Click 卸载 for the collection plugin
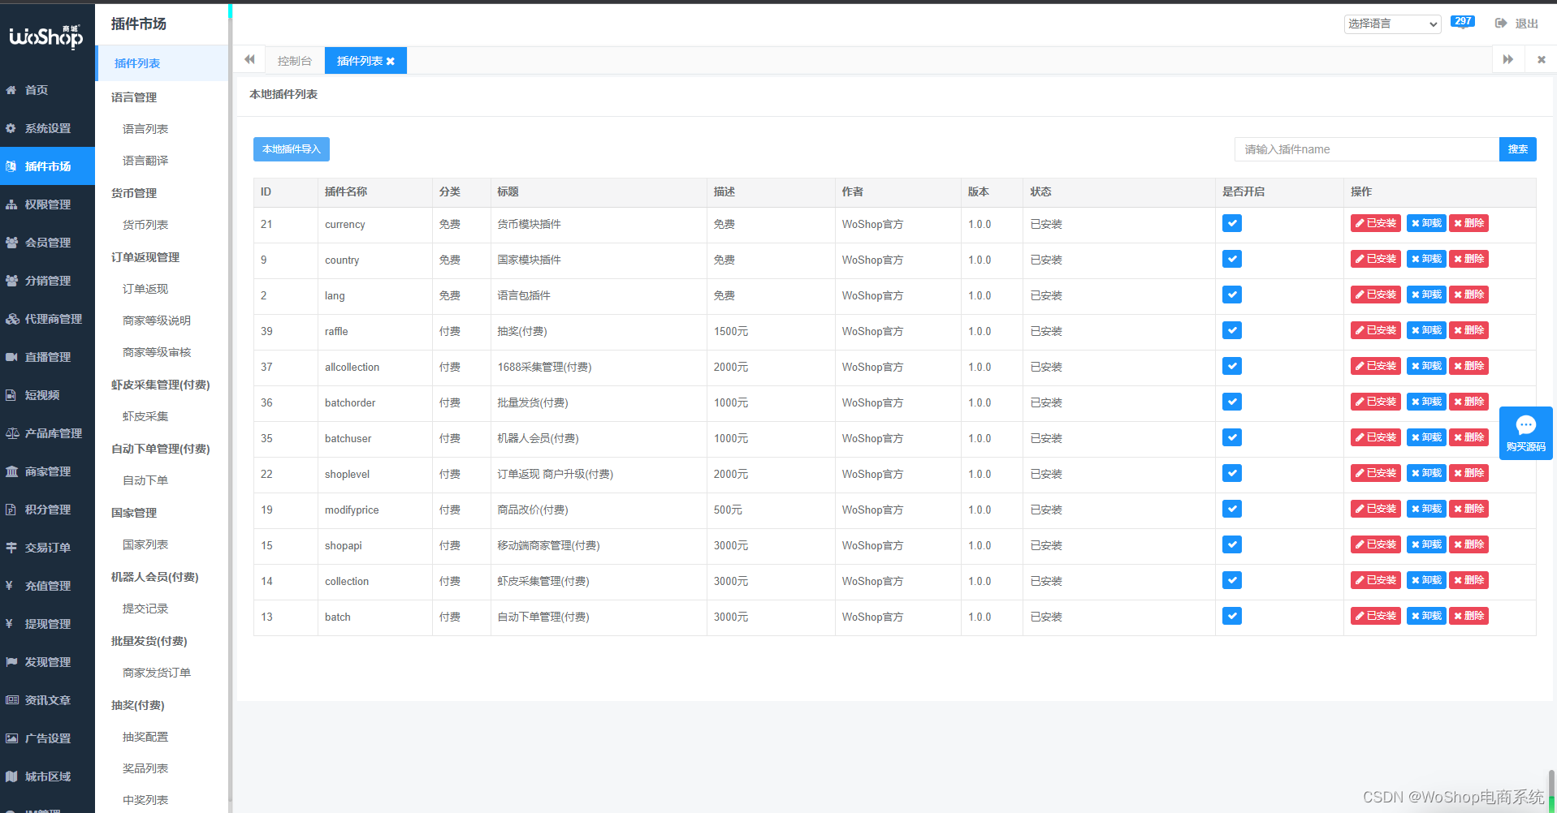The width and height of the screenshot is (1557, 813). [x=1426, y=580]
